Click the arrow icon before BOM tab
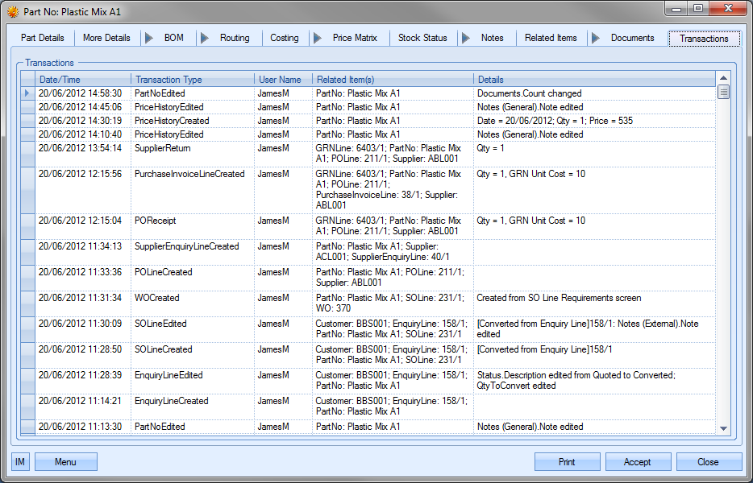The height and width of the screenshot is (483, 753). click(x=149, y=38)
